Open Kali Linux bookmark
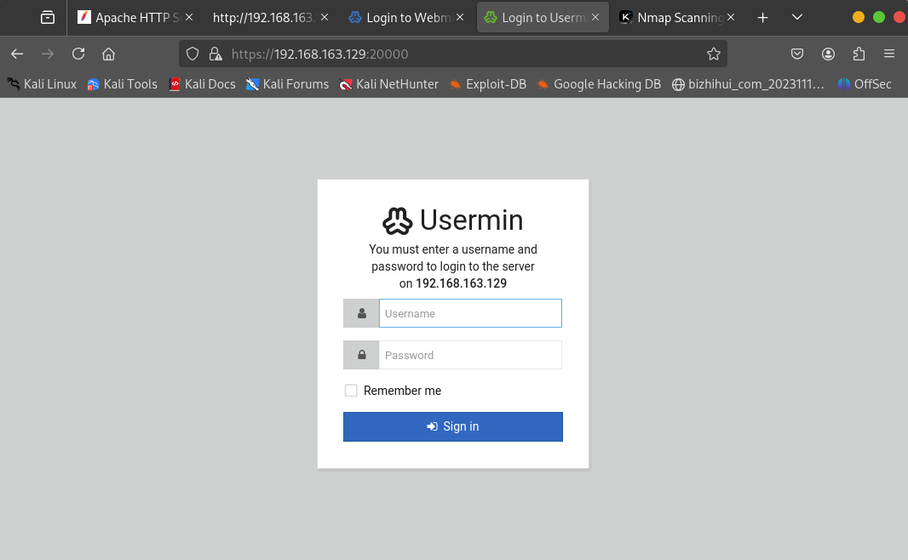The image size is (908, 560). (x=42, y=84)
